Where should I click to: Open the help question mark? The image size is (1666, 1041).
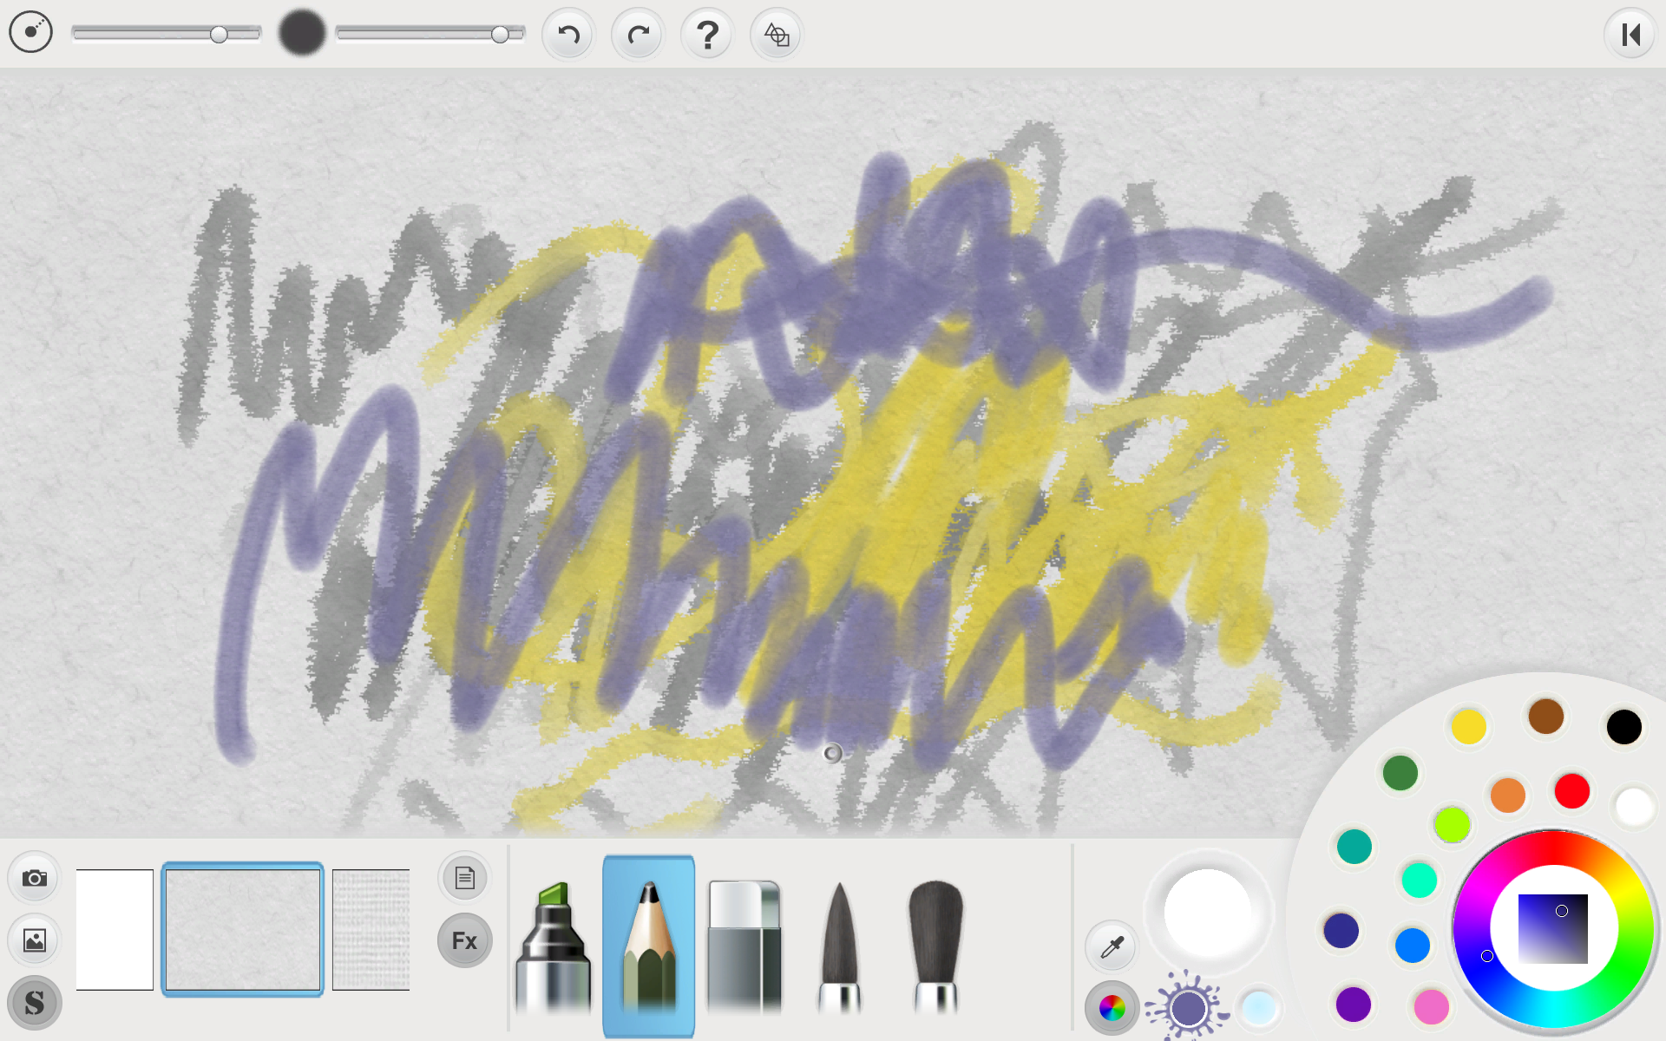pos(707,35)
